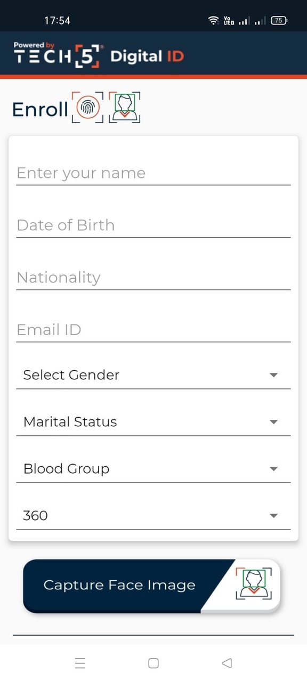This screenshot has height=682, width=307.
Task: Click the face capture icon next to Enroll
Action: pos(124,107)
